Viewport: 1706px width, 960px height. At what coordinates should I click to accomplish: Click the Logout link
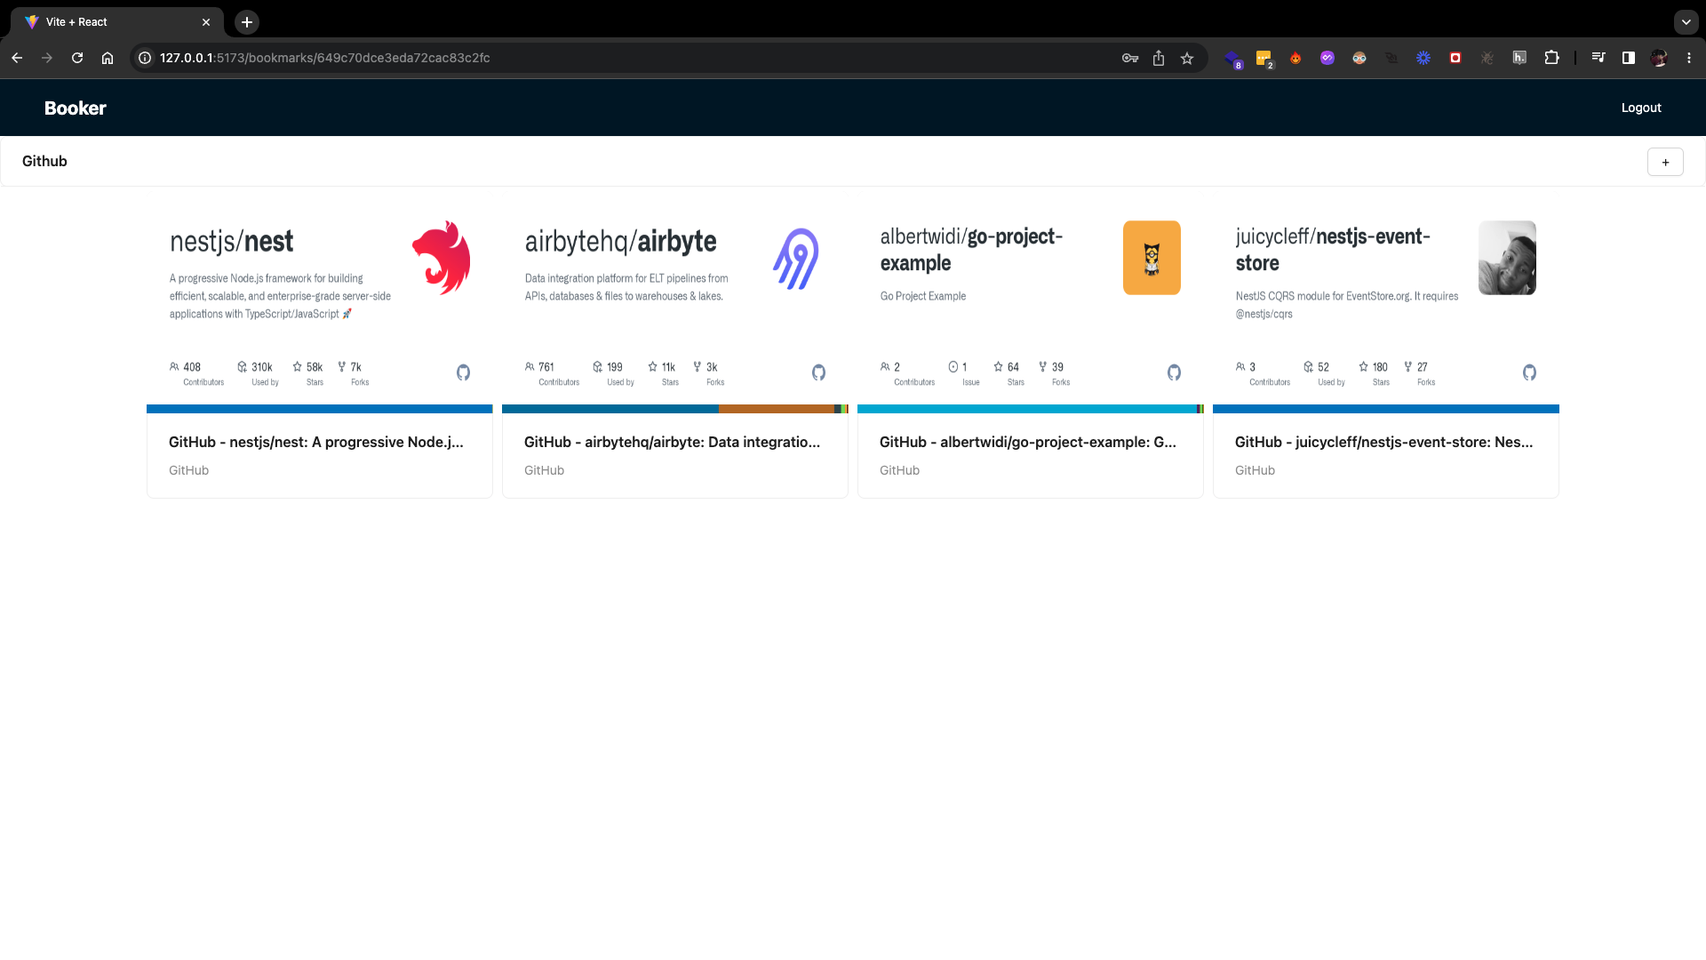tap(1640, 108)
